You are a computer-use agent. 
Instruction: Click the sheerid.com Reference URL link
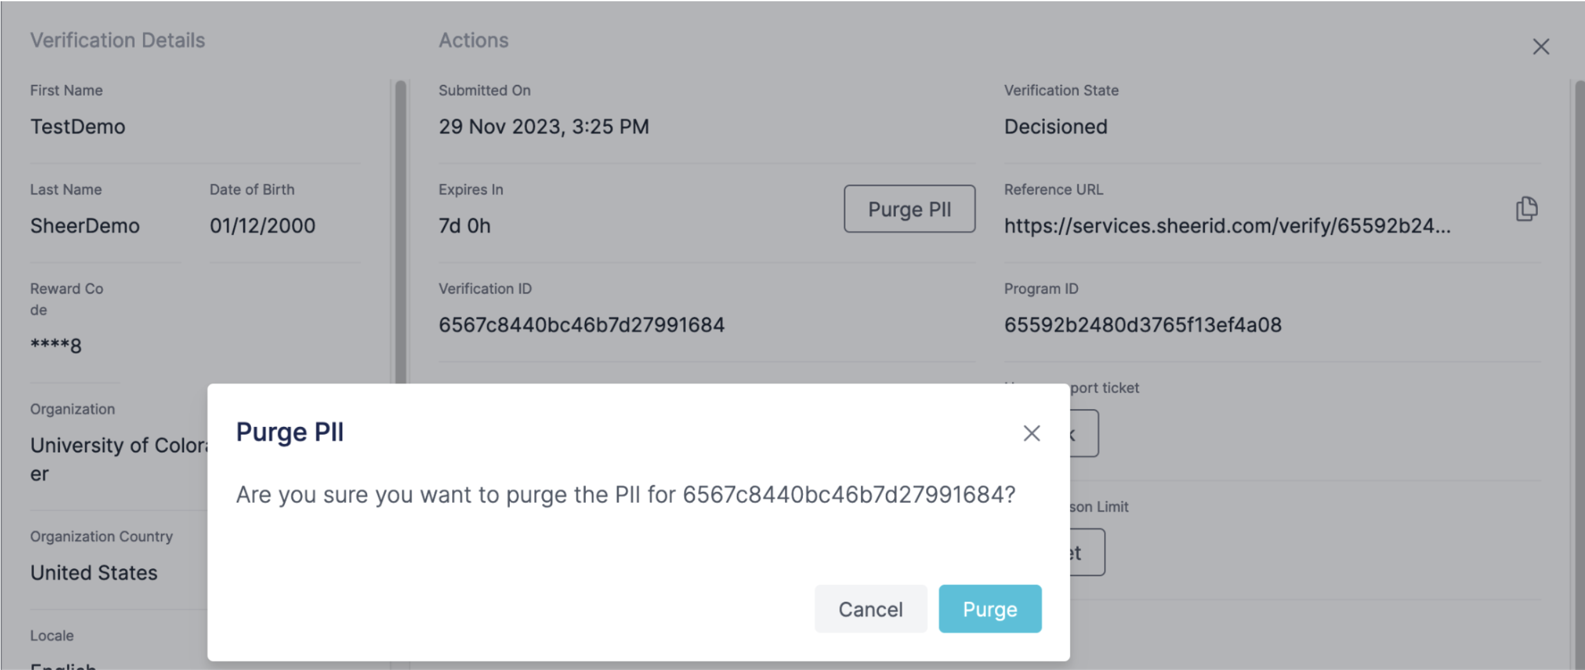(x=1227, y=226)
